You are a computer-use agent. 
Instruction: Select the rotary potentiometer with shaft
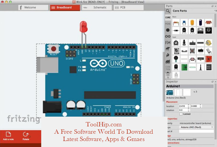tap(184, 43)
